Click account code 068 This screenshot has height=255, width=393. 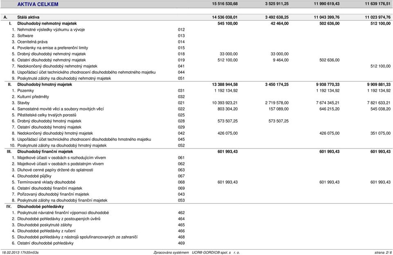pos(181,182)
